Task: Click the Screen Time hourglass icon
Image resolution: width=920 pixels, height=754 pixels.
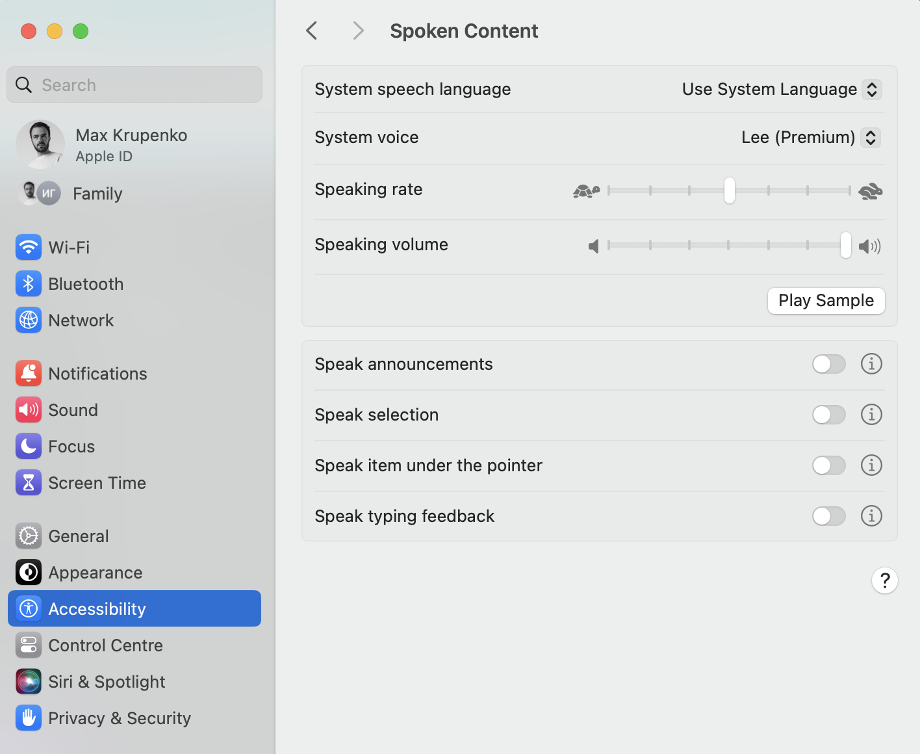Action: pos(29,483)
